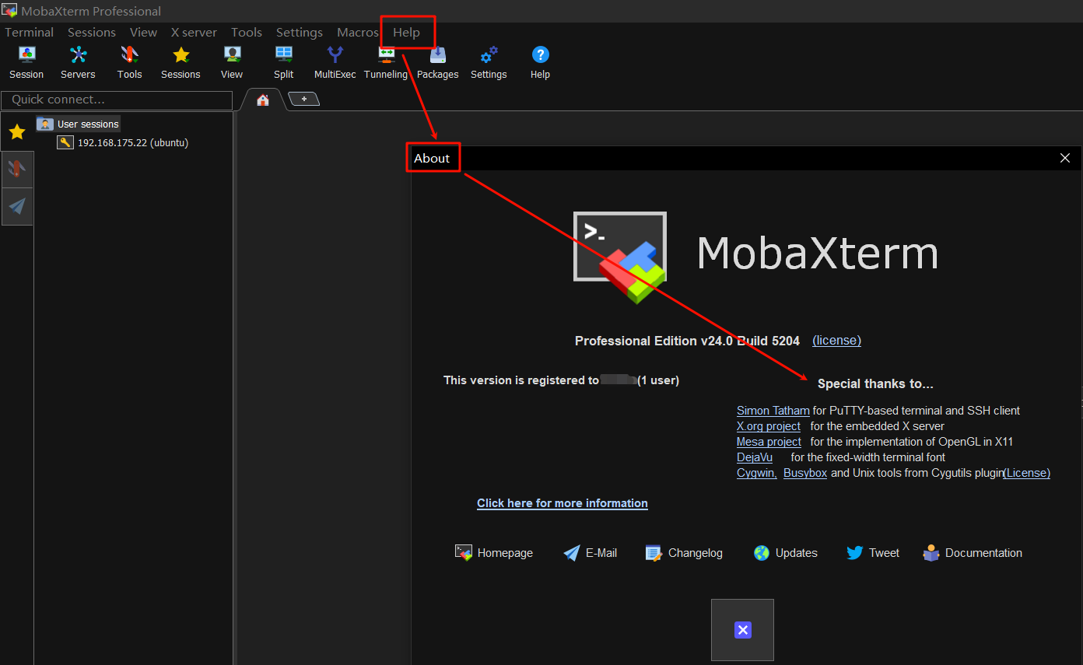1083x665 pixels.
Task: Click the Tweet button
Action: pos(873,553)
